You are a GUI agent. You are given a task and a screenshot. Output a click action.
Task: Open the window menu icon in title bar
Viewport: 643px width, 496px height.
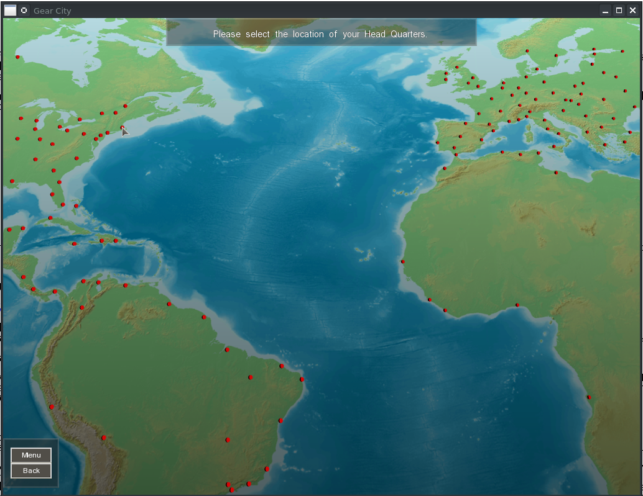(x=10, y=11)
